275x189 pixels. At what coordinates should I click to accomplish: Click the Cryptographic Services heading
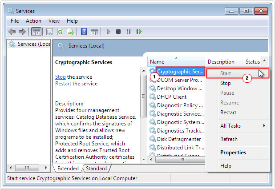(84, 62)
